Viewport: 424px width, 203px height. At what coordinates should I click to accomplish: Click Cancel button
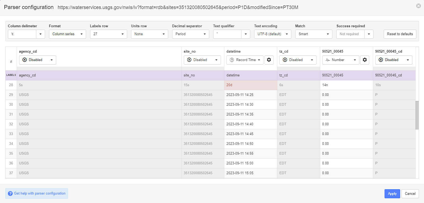click(x=410, y=194)
